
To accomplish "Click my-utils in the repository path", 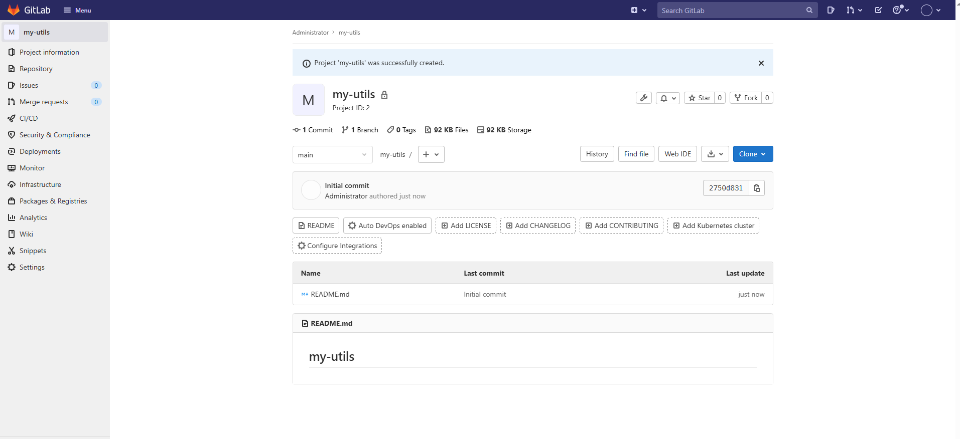I will click(x=392, y=154).
